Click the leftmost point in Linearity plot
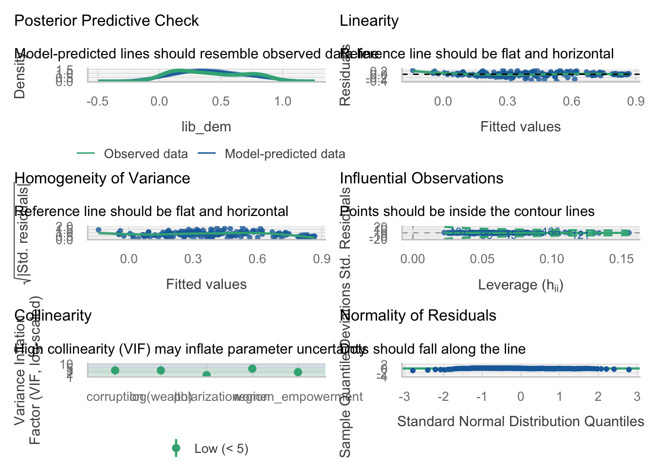The height and width of the screenshot is (467, 654). (413, 71)
